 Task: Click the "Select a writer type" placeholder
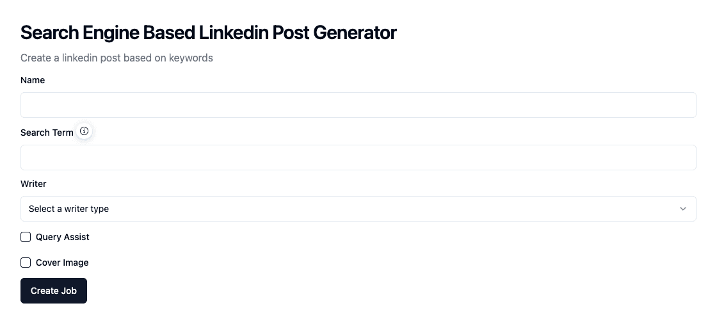(x=69, y=209)
